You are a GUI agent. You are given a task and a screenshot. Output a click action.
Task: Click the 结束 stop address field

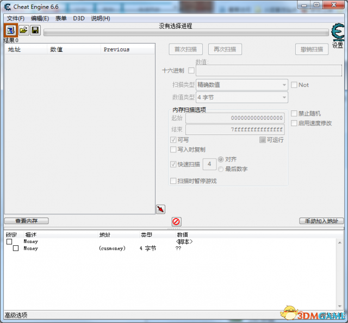(235, 129)
